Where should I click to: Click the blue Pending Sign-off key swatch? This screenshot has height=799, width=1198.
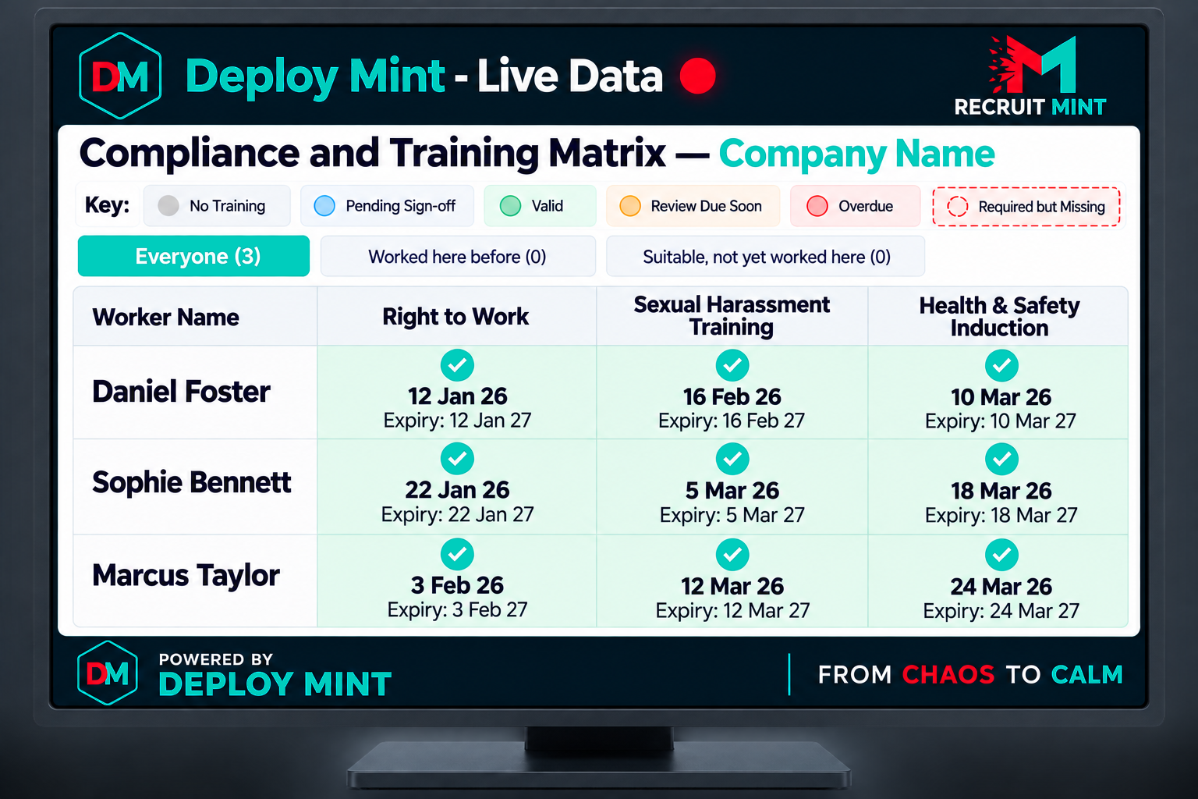(324, 205)
